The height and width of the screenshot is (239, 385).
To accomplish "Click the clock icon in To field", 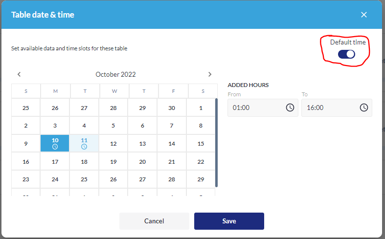I will pos(364,108).
